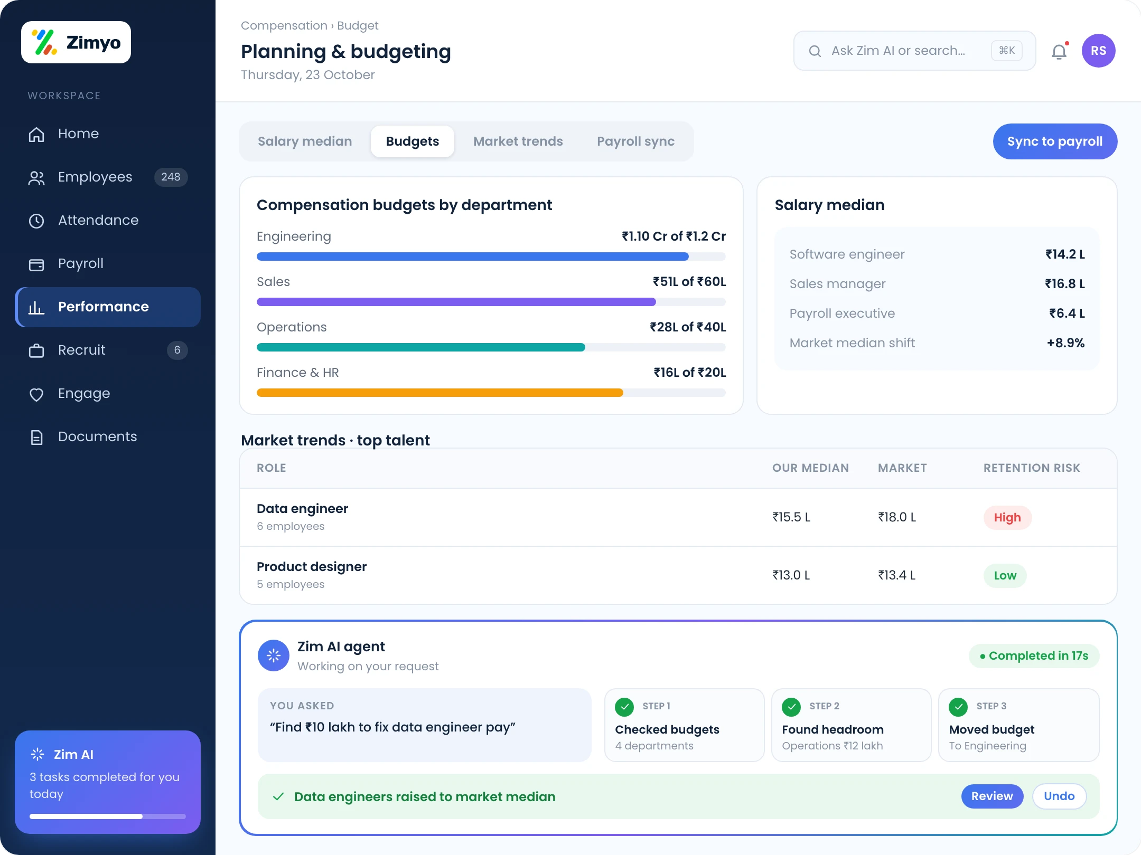Open Employees section
The height and width of the screenshot is (855, 1141).
(x=108, y=177)
